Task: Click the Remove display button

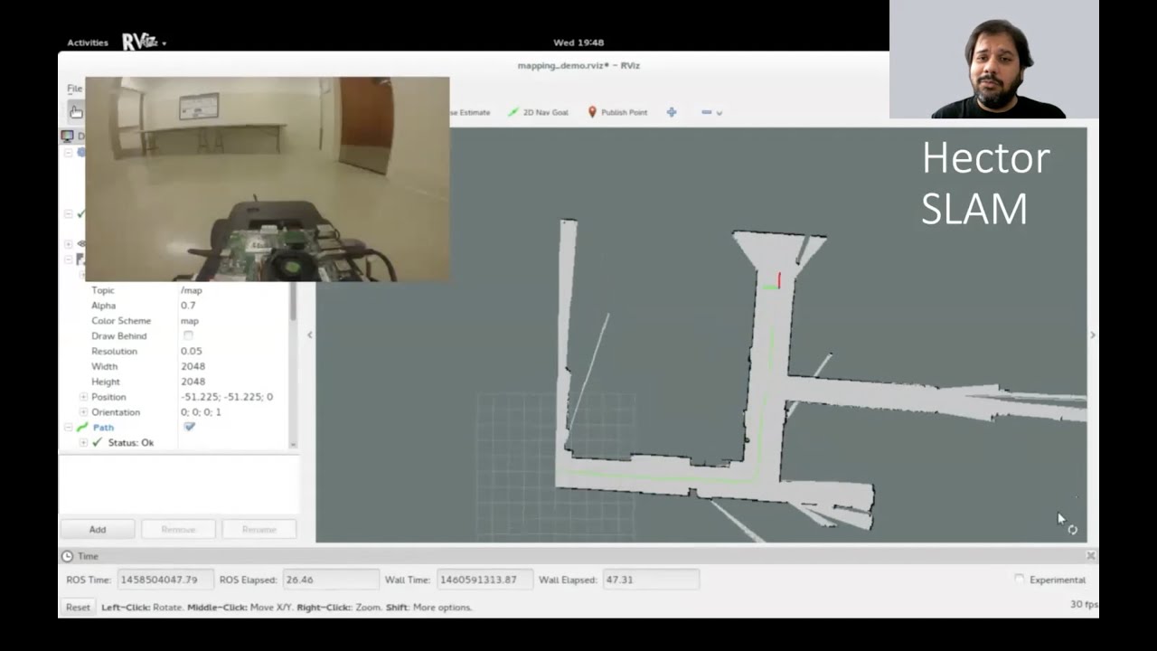Action: 178,529
